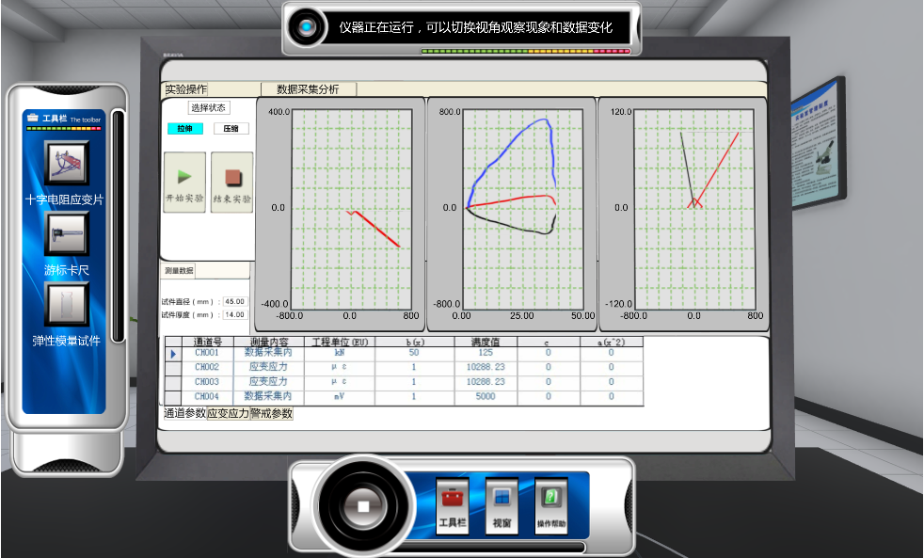Toggle the 拉伸 tension mode

point(185,129)
